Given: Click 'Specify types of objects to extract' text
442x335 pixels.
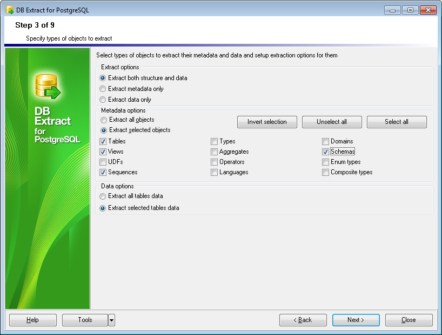Looking at the screenshot, I should 69,38.
